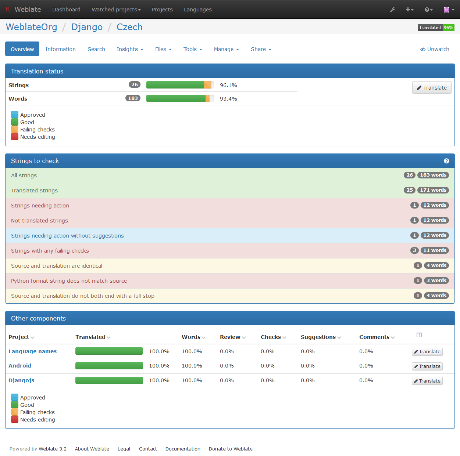
Task: Sort by the Checks column
Action: (273, 337)
